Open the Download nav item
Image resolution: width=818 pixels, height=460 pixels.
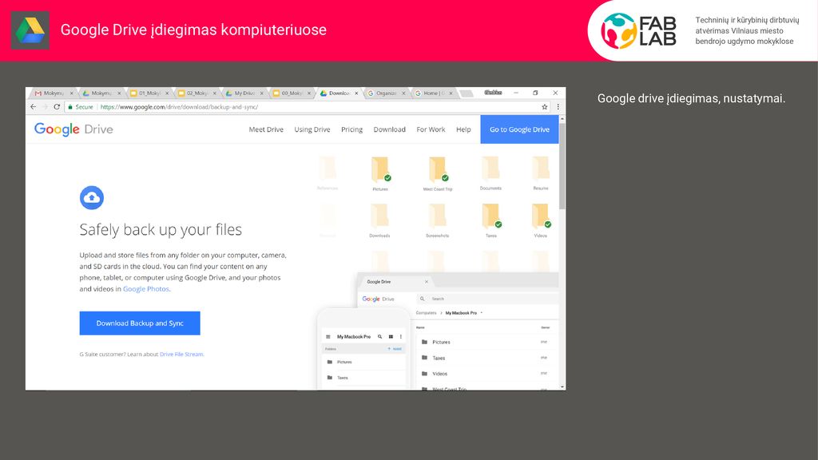click(x=389, y=129)
